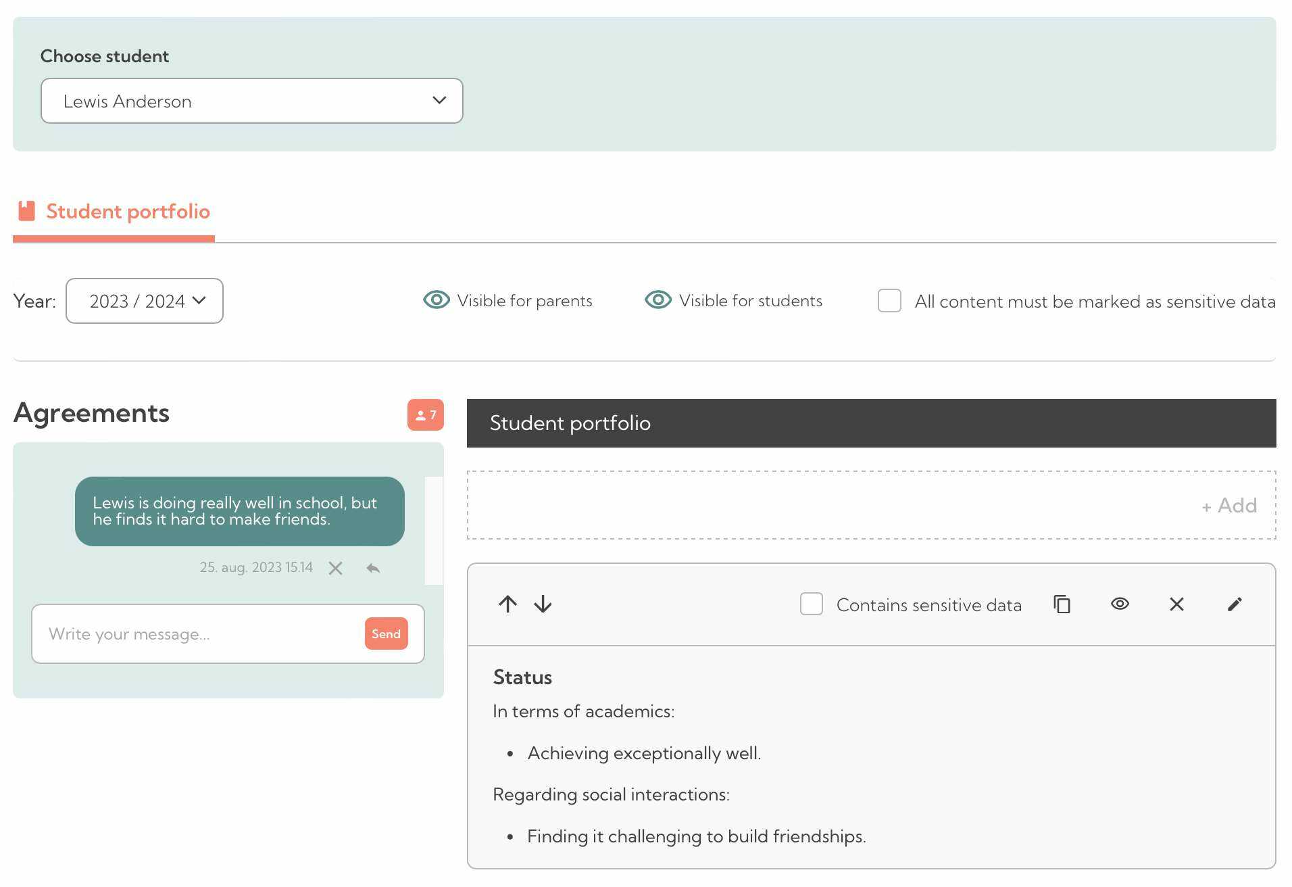
Task: Delete the Status block via its X icon
Action: pyautogui.click(x=1176, y=604)
